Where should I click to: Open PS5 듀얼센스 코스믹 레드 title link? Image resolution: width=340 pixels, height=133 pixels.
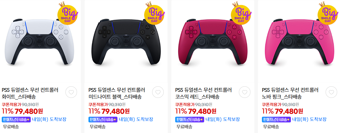coord(204,93)
